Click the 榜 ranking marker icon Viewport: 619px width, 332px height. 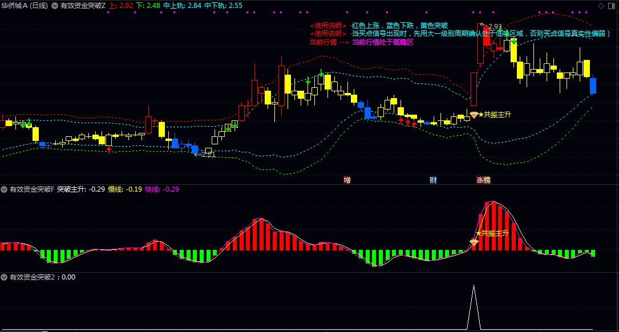[x=487, y=180]
